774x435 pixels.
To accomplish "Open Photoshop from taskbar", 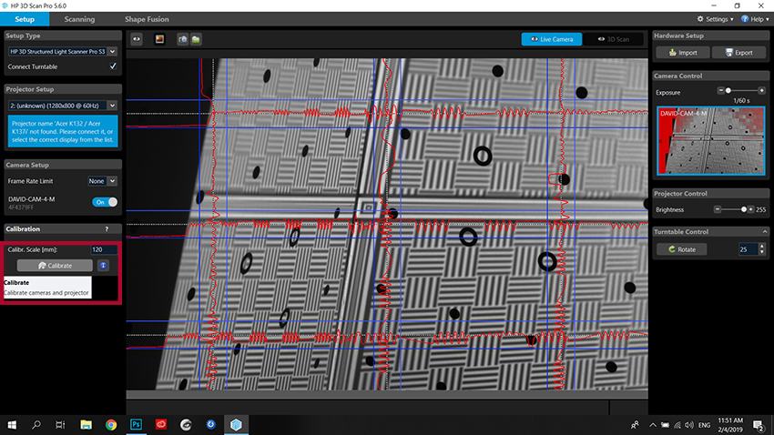I will coord(136,425).
